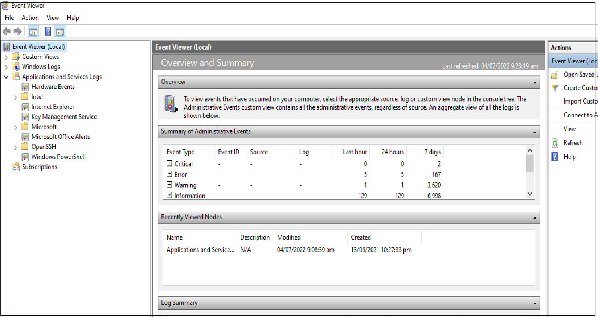Sort by the 24 hours column header

[x=388, y=152]
